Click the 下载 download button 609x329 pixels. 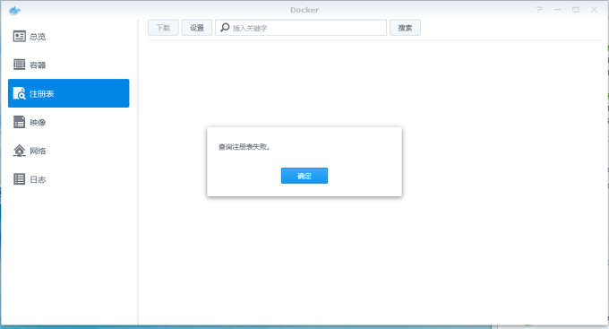pos(163,28)
